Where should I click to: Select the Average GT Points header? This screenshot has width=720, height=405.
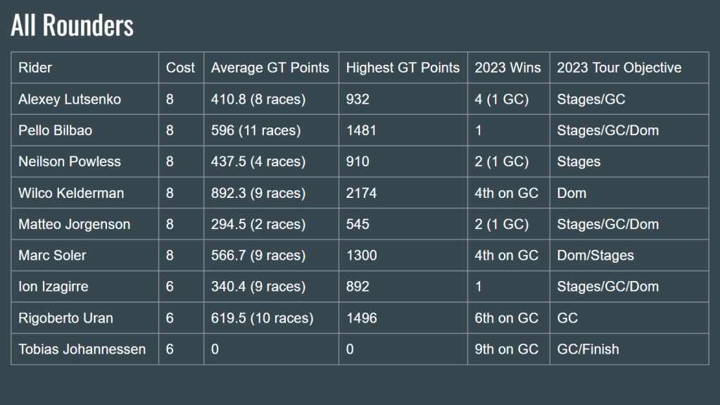point(270,68)
